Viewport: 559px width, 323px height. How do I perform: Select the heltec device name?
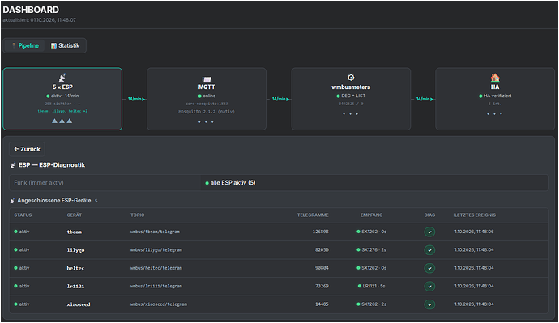click(x=75, y=268)
